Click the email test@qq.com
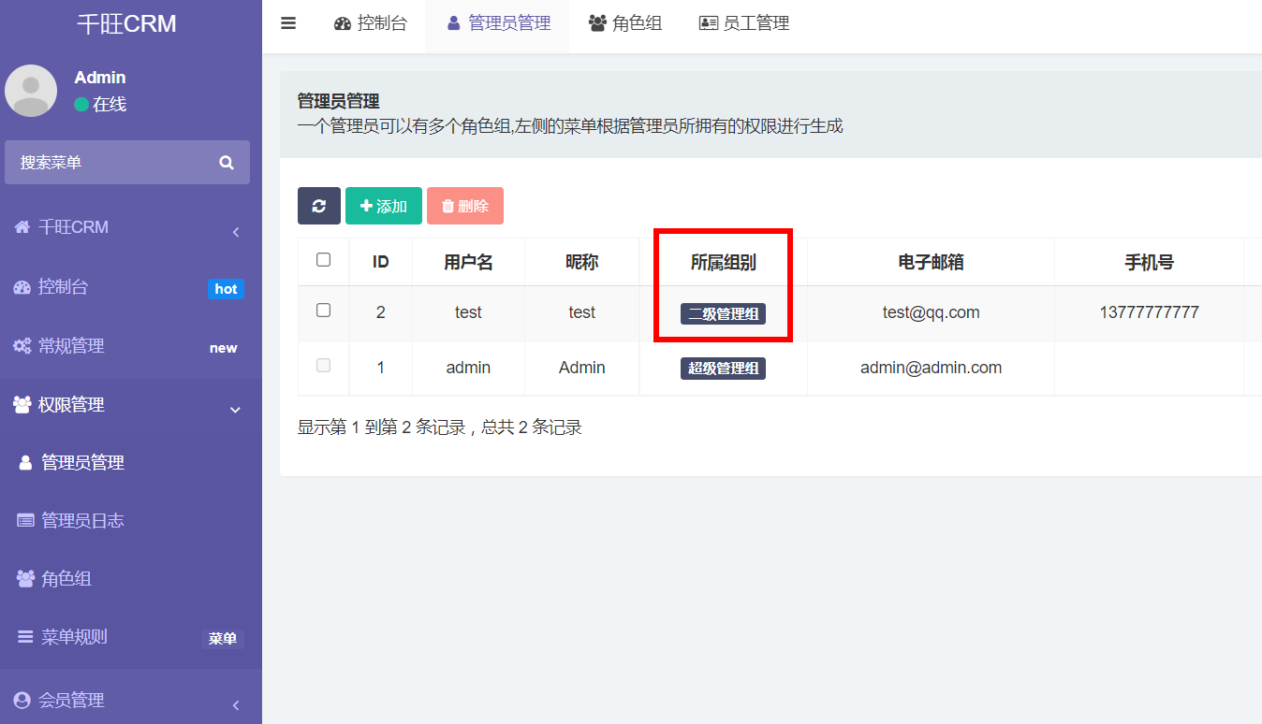 point(931,312)
